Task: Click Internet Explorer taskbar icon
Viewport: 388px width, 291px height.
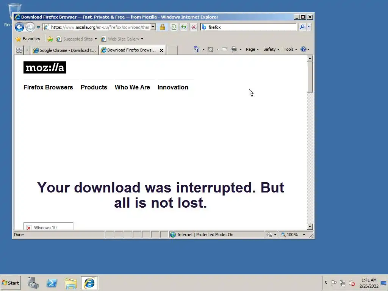Action: pos(89,283)
